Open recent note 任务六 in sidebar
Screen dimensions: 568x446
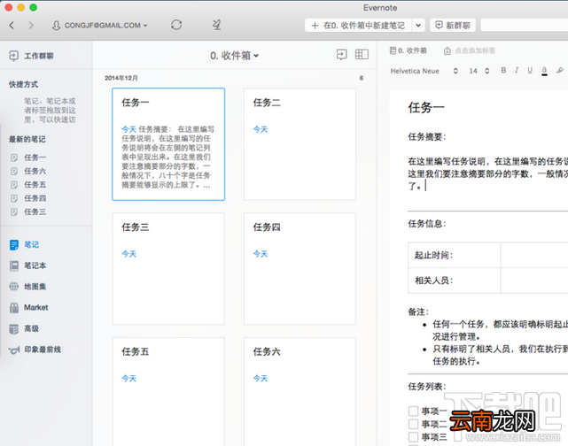pyautogui.click(x=35, y=171)
